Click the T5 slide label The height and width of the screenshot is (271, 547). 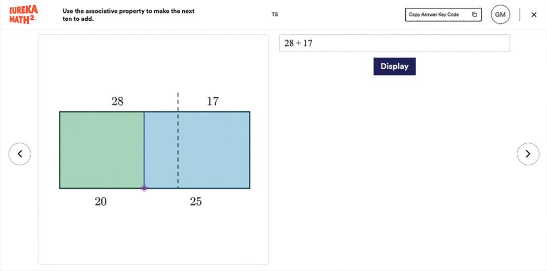click(x=275, y=15)
